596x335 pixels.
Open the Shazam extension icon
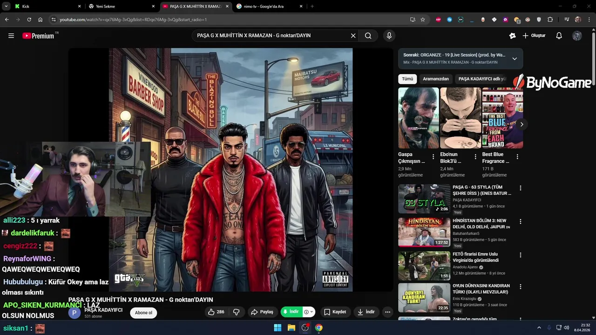[x=449, y=20]
